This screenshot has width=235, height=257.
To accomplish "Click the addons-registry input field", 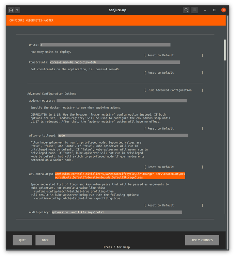I will click(x=122, y=101).
